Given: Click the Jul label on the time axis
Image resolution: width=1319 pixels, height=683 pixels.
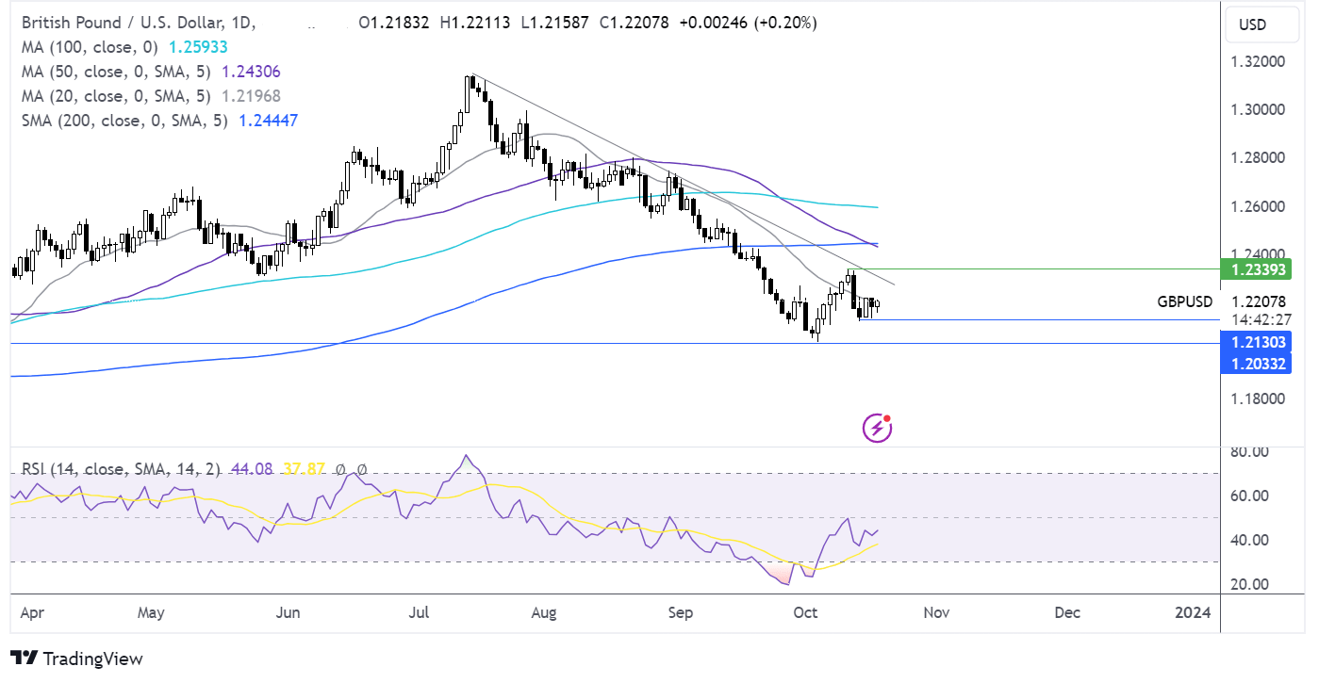Looking at the screenshot, I should [x=420, y=612].
